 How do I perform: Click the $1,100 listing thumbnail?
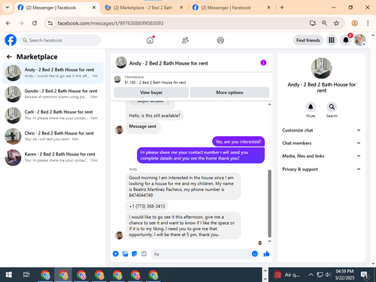[117, 80]
